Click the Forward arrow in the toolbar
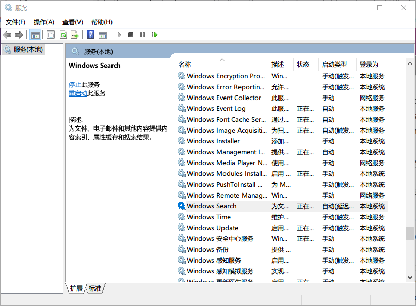416x306 pixels. [19, 35]
